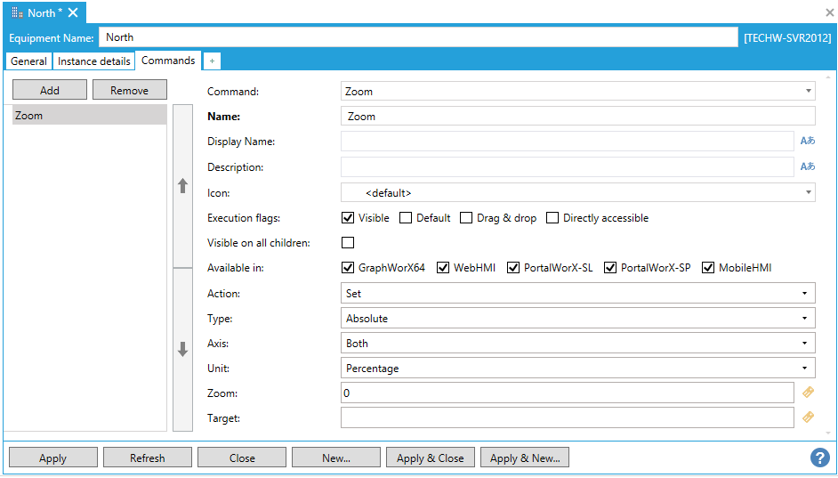The height and width of the screenshot is (478, 838).
Task: Open the Action dropdown set to Set
Action: (x=577, y=293)
